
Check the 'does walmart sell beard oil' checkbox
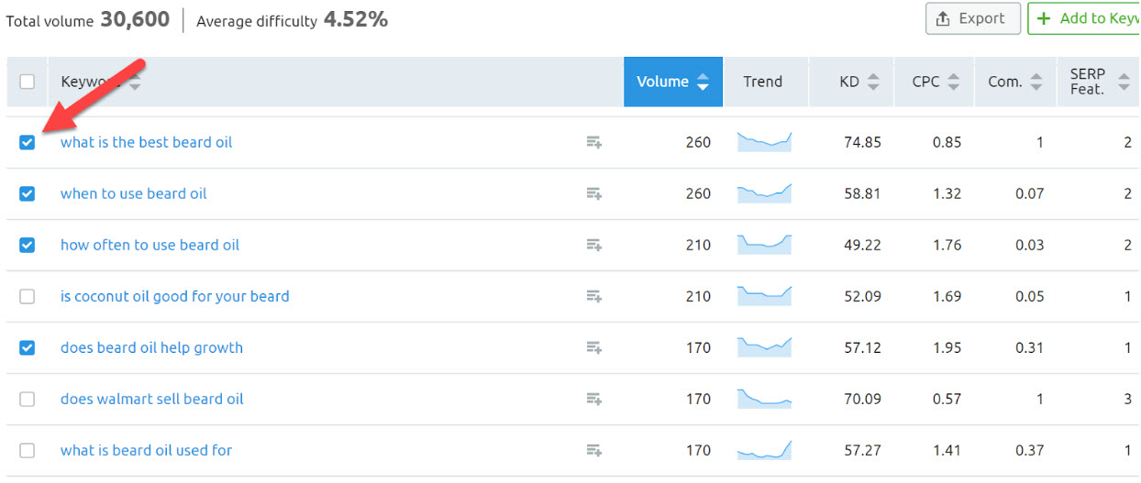click(x=28, y=399)
